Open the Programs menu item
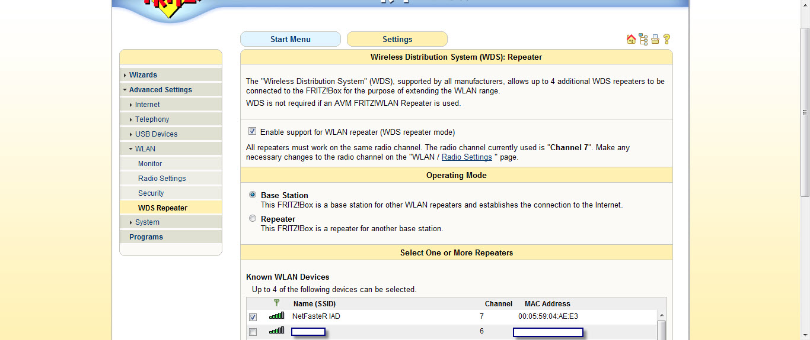The image size is (810, 340). 171,237
